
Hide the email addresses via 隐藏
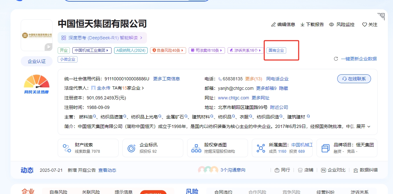click(283, 88)
